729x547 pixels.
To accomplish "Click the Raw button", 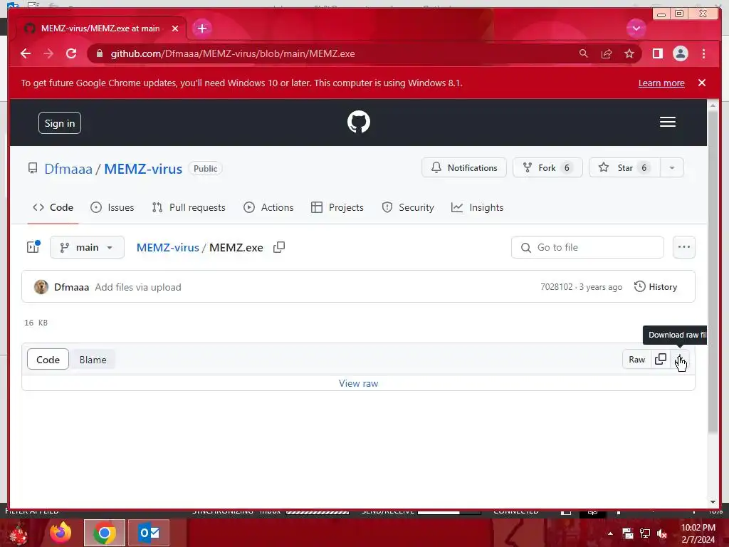I will [x=636, y=360].
